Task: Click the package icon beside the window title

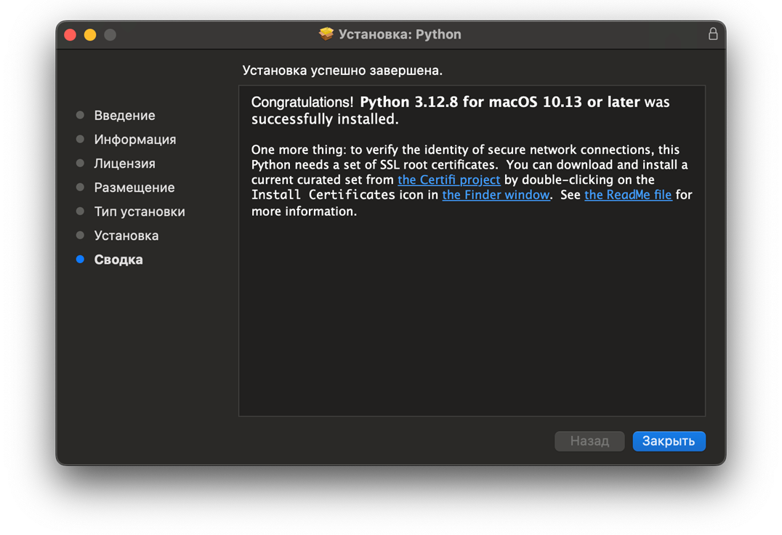Action: pos(326,34)
